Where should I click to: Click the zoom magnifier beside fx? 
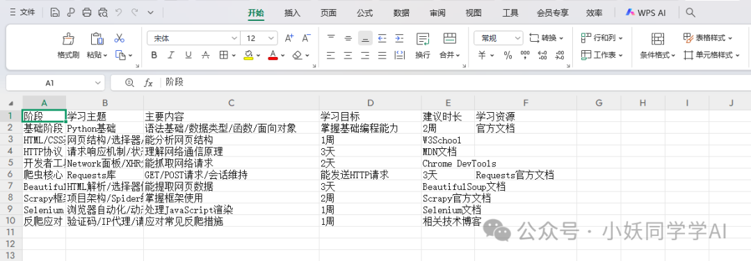[129, 83]
